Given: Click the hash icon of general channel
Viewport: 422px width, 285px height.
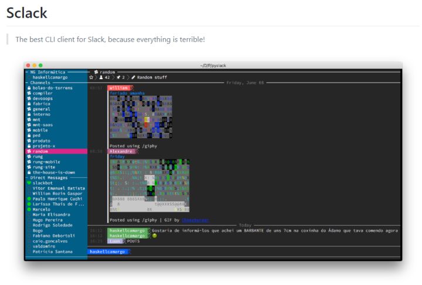Looking at the screenshot, I should coord(29,109).
